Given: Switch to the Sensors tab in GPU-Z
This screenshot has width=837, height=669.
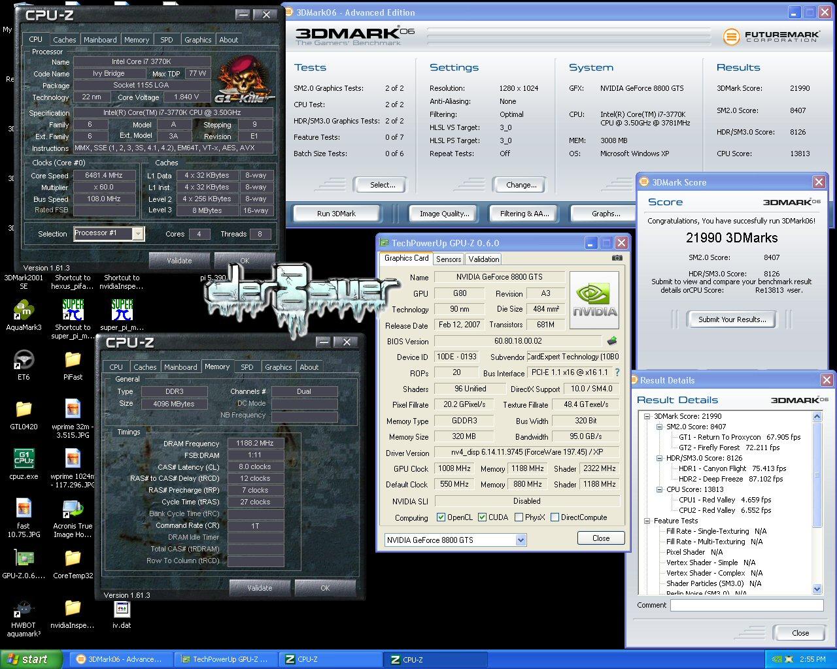Looking at the screenshot, I should tap(449, 259).
